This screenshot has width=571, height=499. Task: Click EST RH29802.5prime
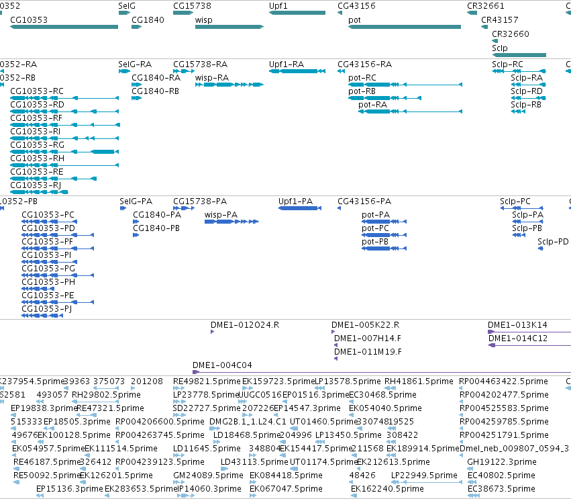(95, 402)
